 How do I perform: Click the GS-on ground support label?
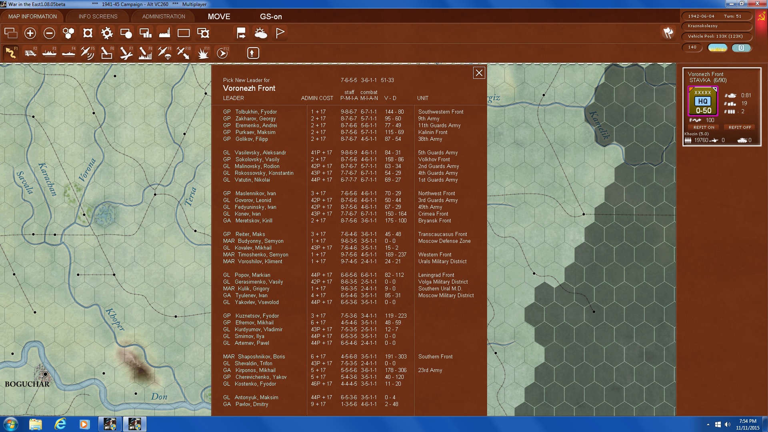[x=271, y=16]
